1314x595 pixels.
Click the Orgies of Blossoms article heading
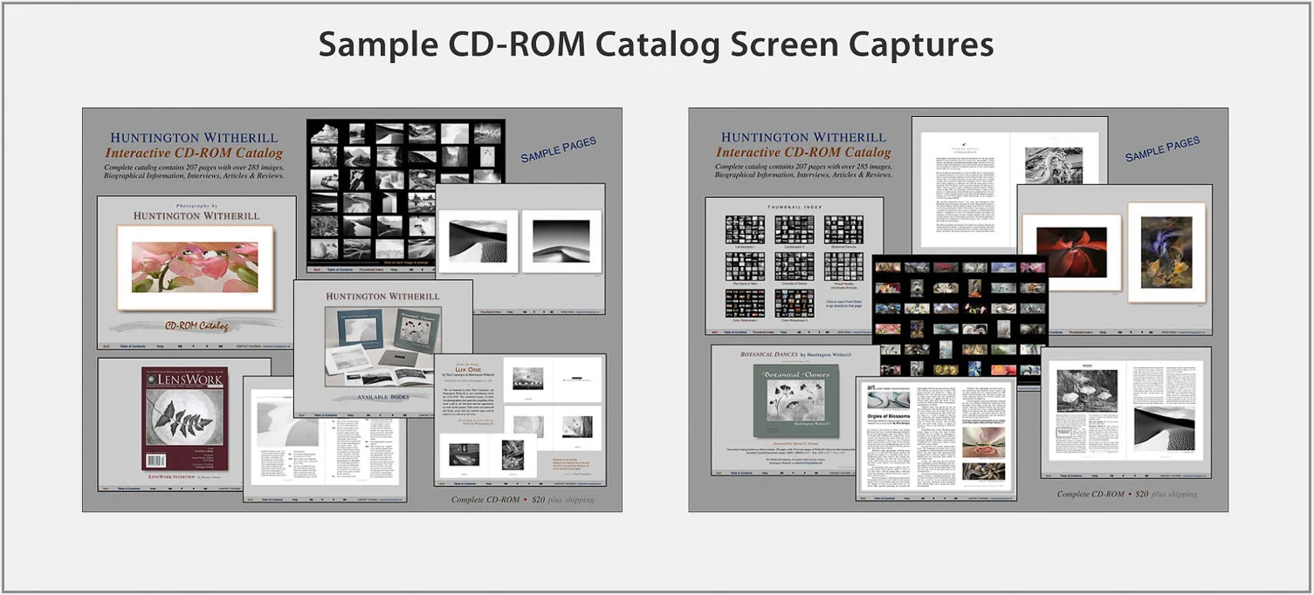click(x=888, y=417)
